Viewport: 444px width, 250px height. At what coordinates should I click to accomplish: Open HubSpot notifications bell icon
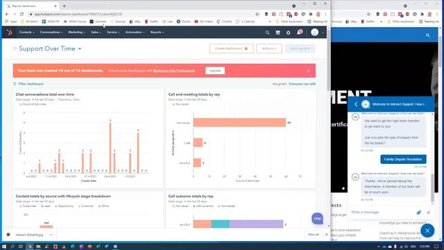[299, 32]
